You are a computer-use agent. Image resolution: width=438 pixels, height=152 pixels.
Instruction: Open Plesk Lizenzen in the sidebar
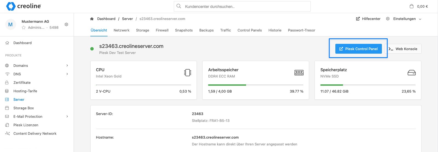click(x=26, y=125)
